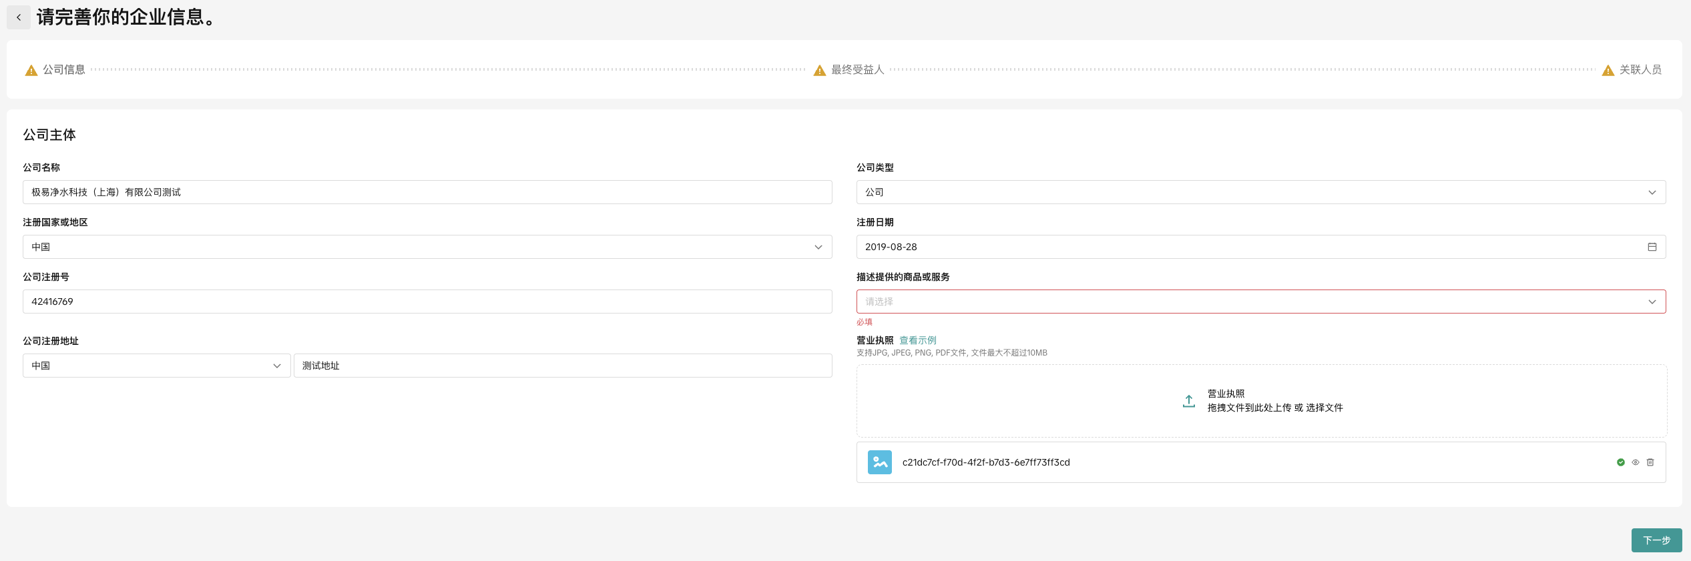Expand the 公司注册地址 country dropdown
Screen dimensions: 1691x561
point(156,366)
